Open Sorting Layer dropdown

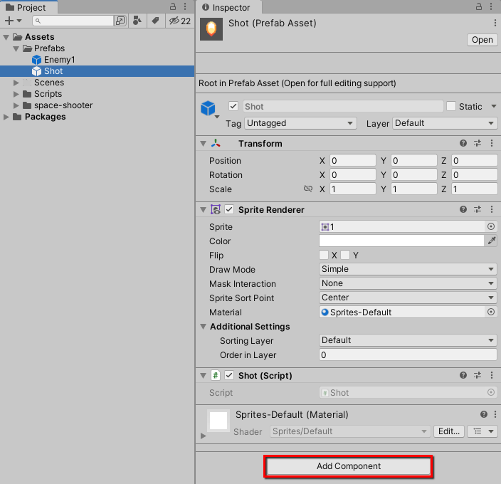pyautogui.click(x=408, y=340)
